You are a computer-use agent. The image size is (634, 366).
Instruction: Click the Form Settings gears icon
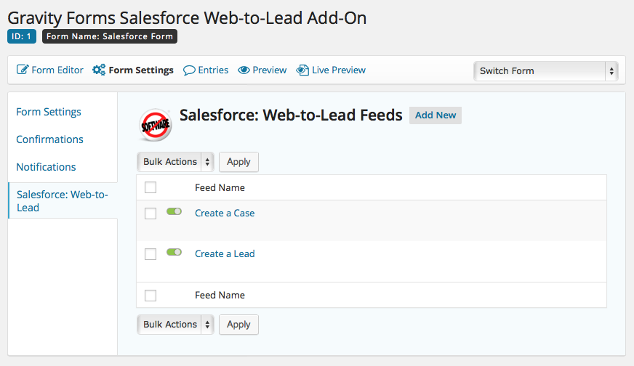coord(99,70)
